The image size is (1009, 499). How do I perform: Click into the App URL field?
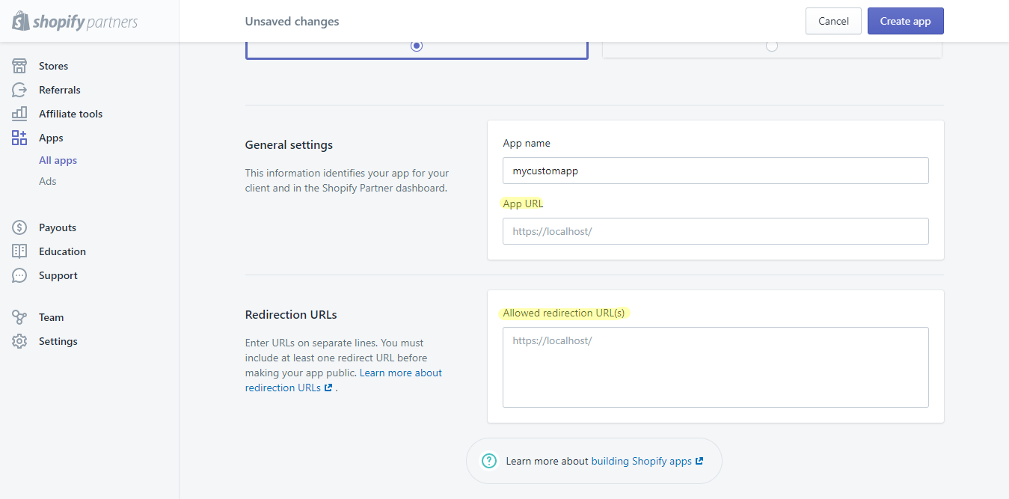point(716,231)
